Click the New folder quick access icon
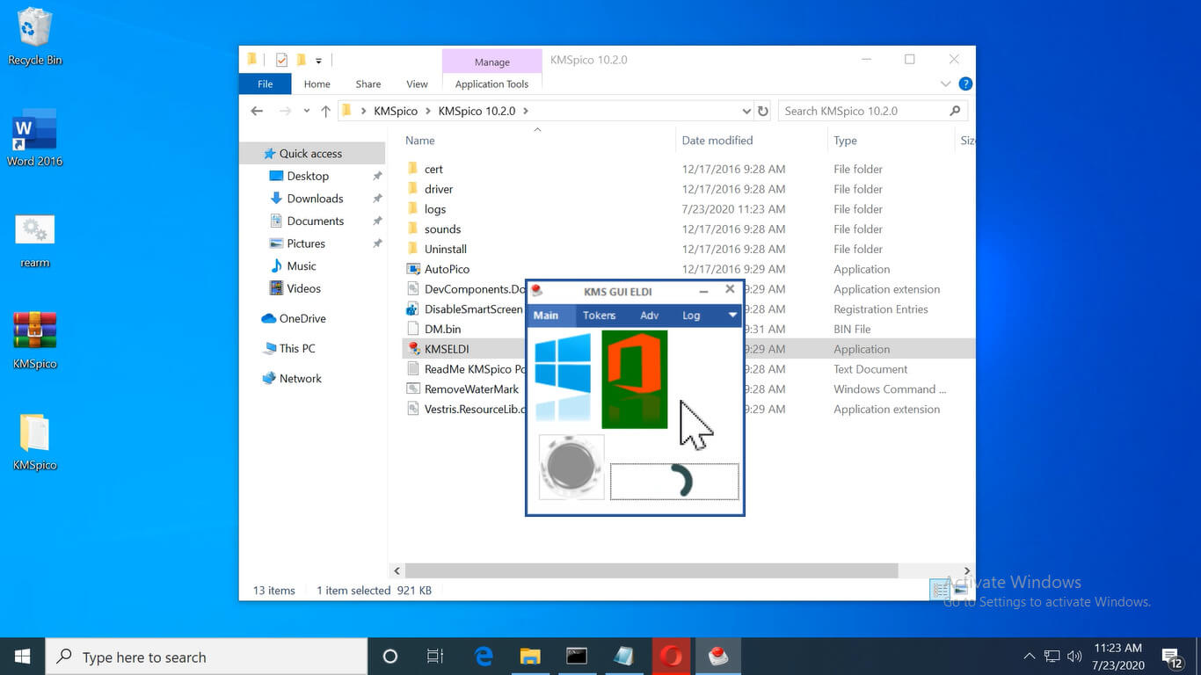 pos(301,60)
